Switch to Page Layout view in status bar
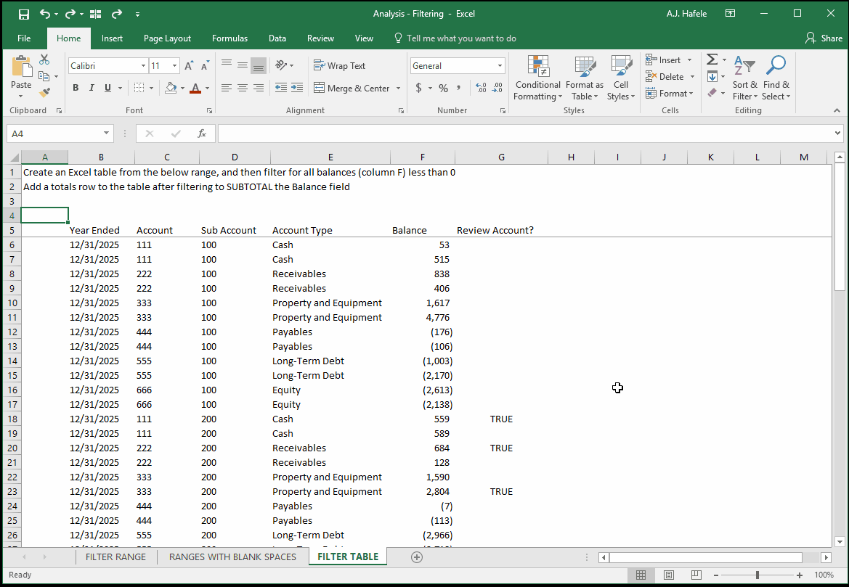The height and width of the screenshot is (587, 849). point(669,575)
